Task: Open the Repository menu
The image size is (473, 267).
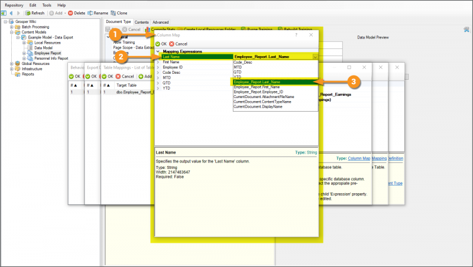Action: [x=14, y=5]
